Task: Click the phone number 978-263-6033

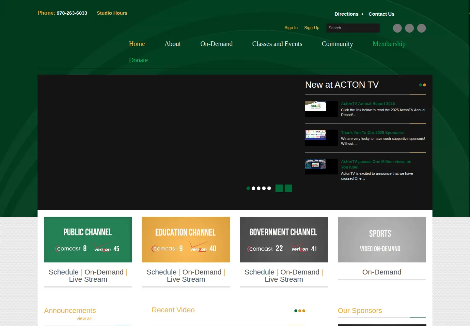Action: [72, 13]
